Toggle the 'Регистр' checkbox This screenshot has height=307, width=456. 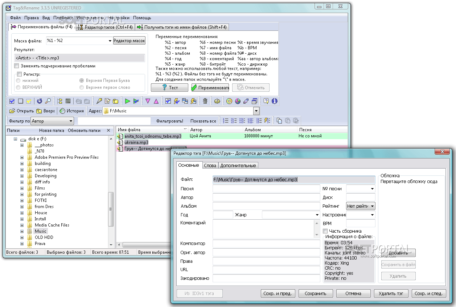click(x=20, y=74)
